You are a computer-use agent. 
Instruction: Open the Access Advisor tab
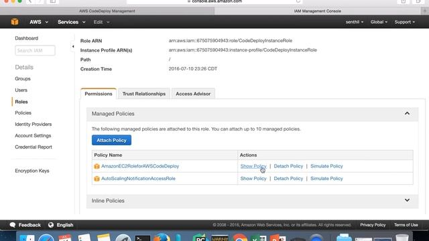[193, 94]
